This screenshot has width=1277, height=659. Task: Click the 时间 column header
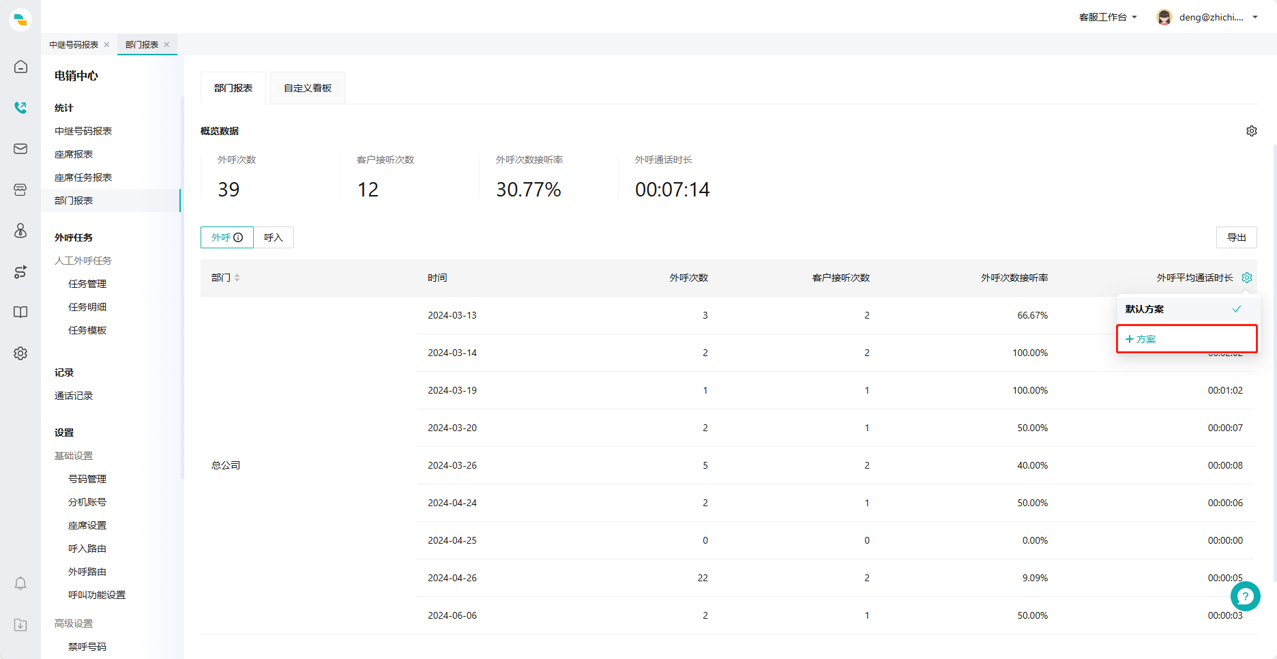pos(437,278)
